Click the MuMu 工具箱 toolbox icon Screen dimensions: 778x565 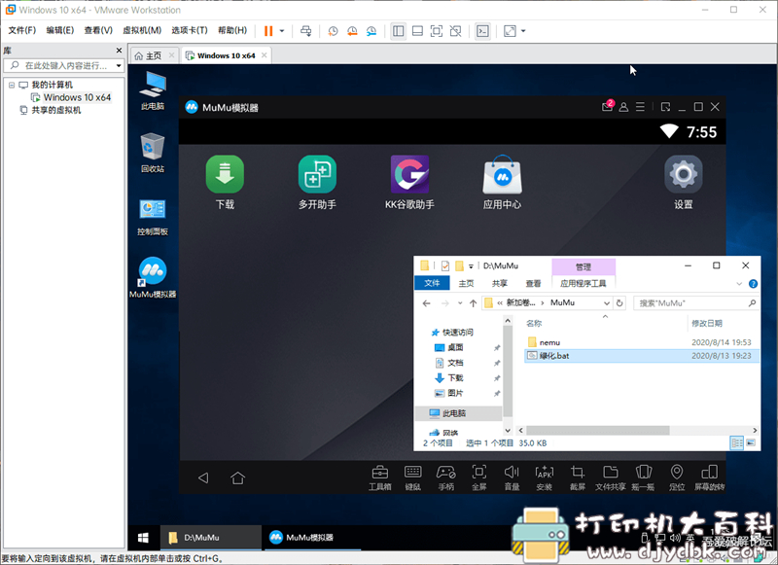[380, 477]
